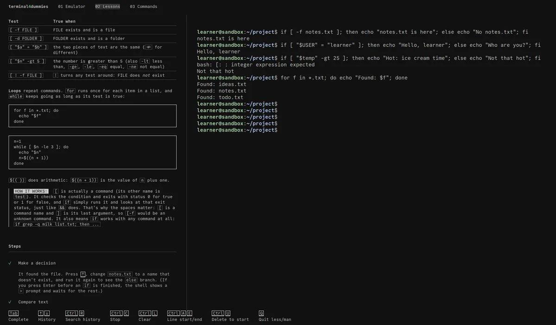Click "Found: notes.txt" in the terminal output
Viewport: 556px width, 325px height.
(x=221, y=91)
